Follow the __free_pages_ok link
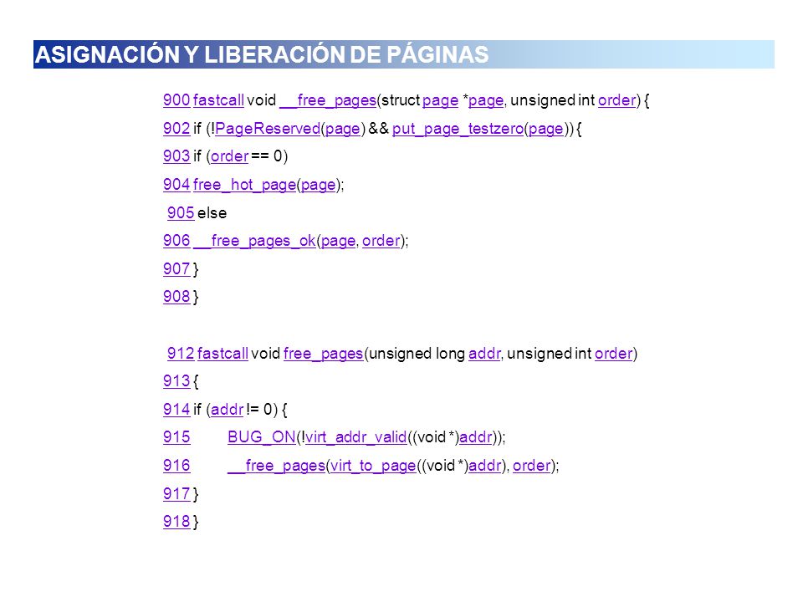The image size is (803, 602). (x=254, y=241)
